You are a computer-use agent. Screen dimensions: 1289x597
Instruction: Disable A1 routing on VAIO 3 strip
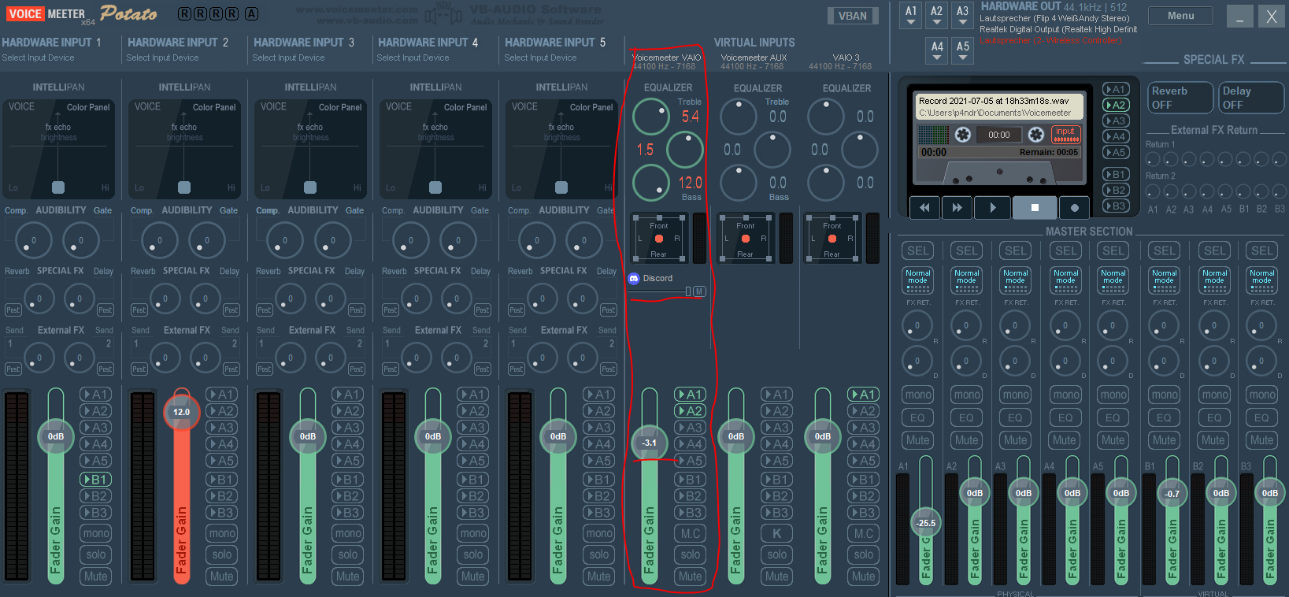(864, 394)
